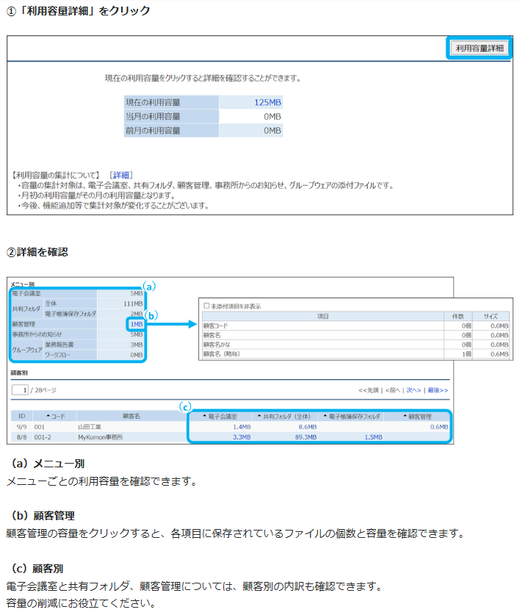Screen dimensions: 520x615
Task: Click sort arrow on コード column
Action: tap(48, 417)
